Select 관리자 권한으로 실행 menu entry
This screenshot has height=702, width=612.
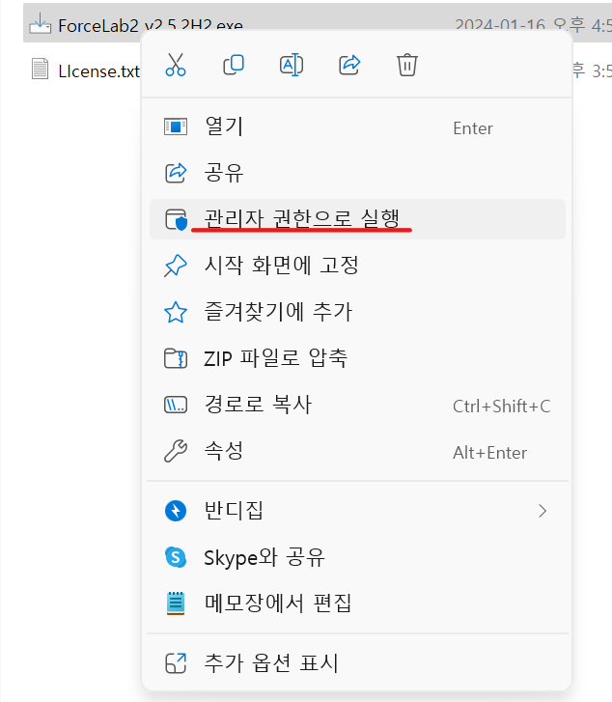(x=357, y=219)
